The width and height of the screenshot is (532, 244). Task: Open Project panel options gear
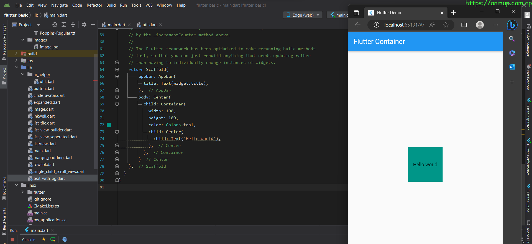tap(84, 25)
